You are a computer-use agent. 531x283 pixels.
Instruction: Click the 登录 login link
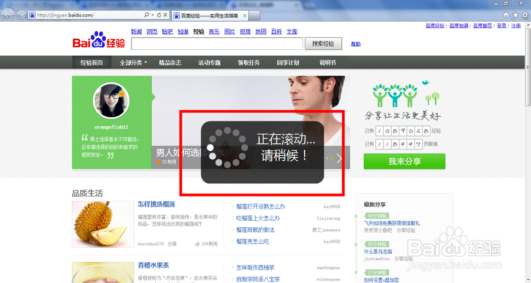502,25
